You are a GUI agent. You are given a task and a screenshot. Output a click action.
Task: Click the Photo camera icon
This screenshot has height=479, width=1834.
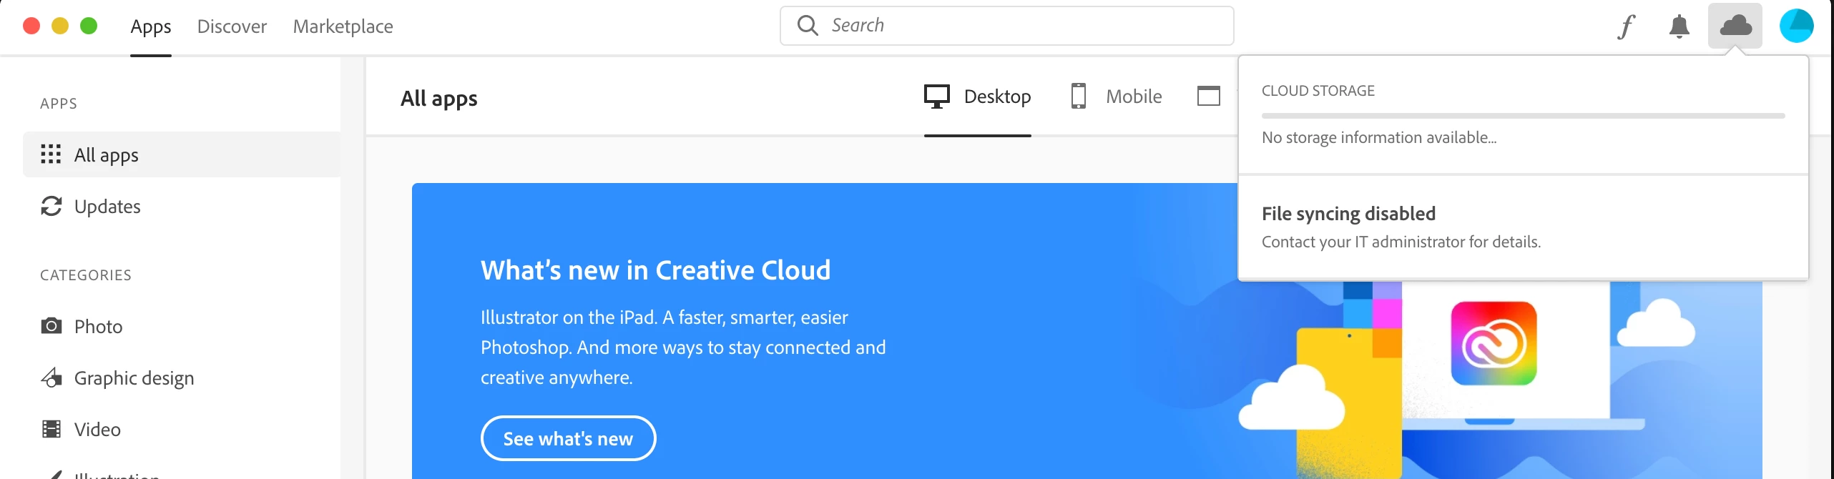point(51,326)
